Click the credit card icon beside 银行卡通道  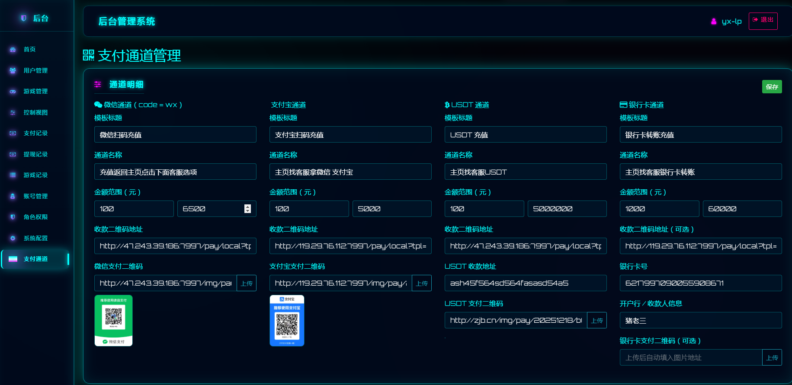(x=623, y=105)
